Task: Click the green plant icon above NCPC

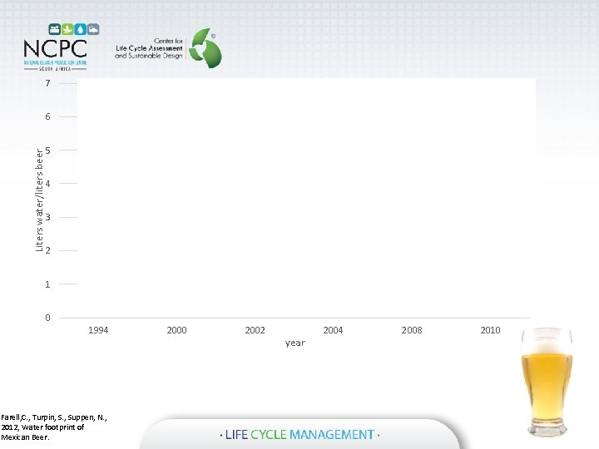Action: pos(67,29)
